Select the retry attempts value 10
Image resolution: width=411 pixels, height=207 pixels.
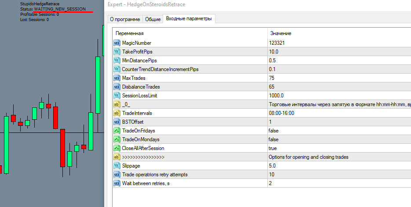click(x=272, y=175)
